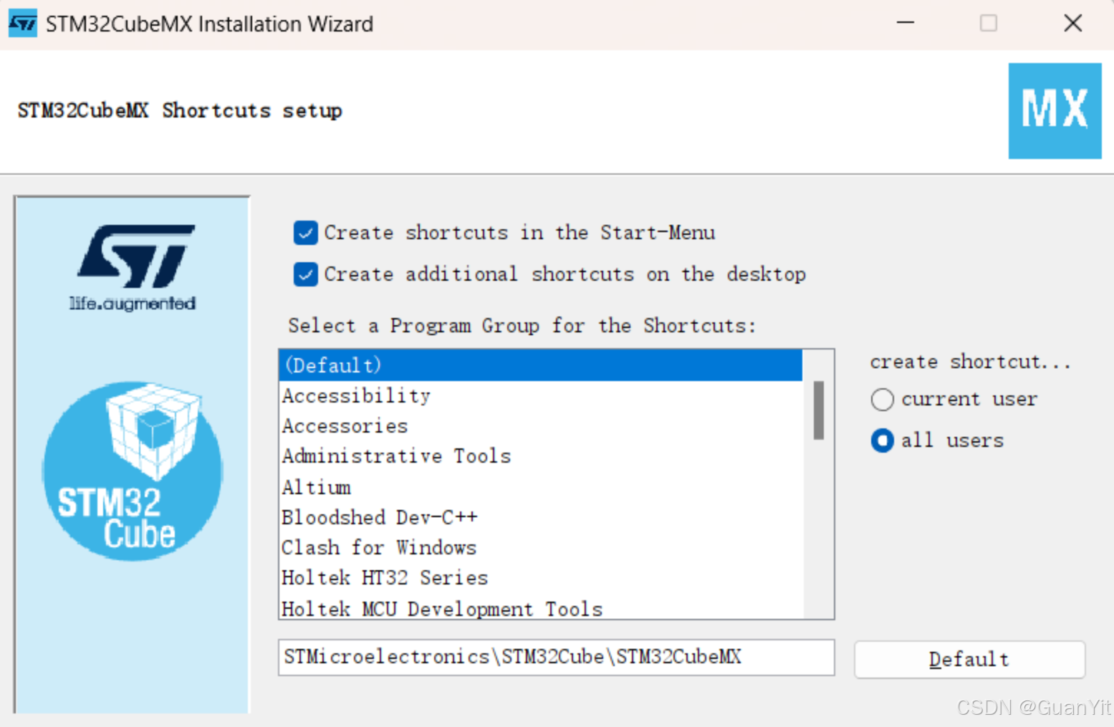Choose Accessibility program group
This screenshot has width=1114, height=727.
click(x=541, y=395)
